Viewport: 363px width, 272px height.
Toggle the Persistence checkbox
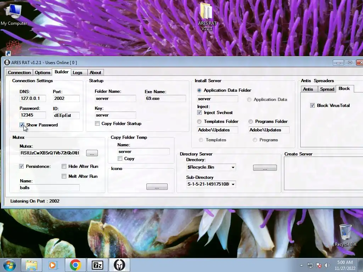(x=22, y=166)
